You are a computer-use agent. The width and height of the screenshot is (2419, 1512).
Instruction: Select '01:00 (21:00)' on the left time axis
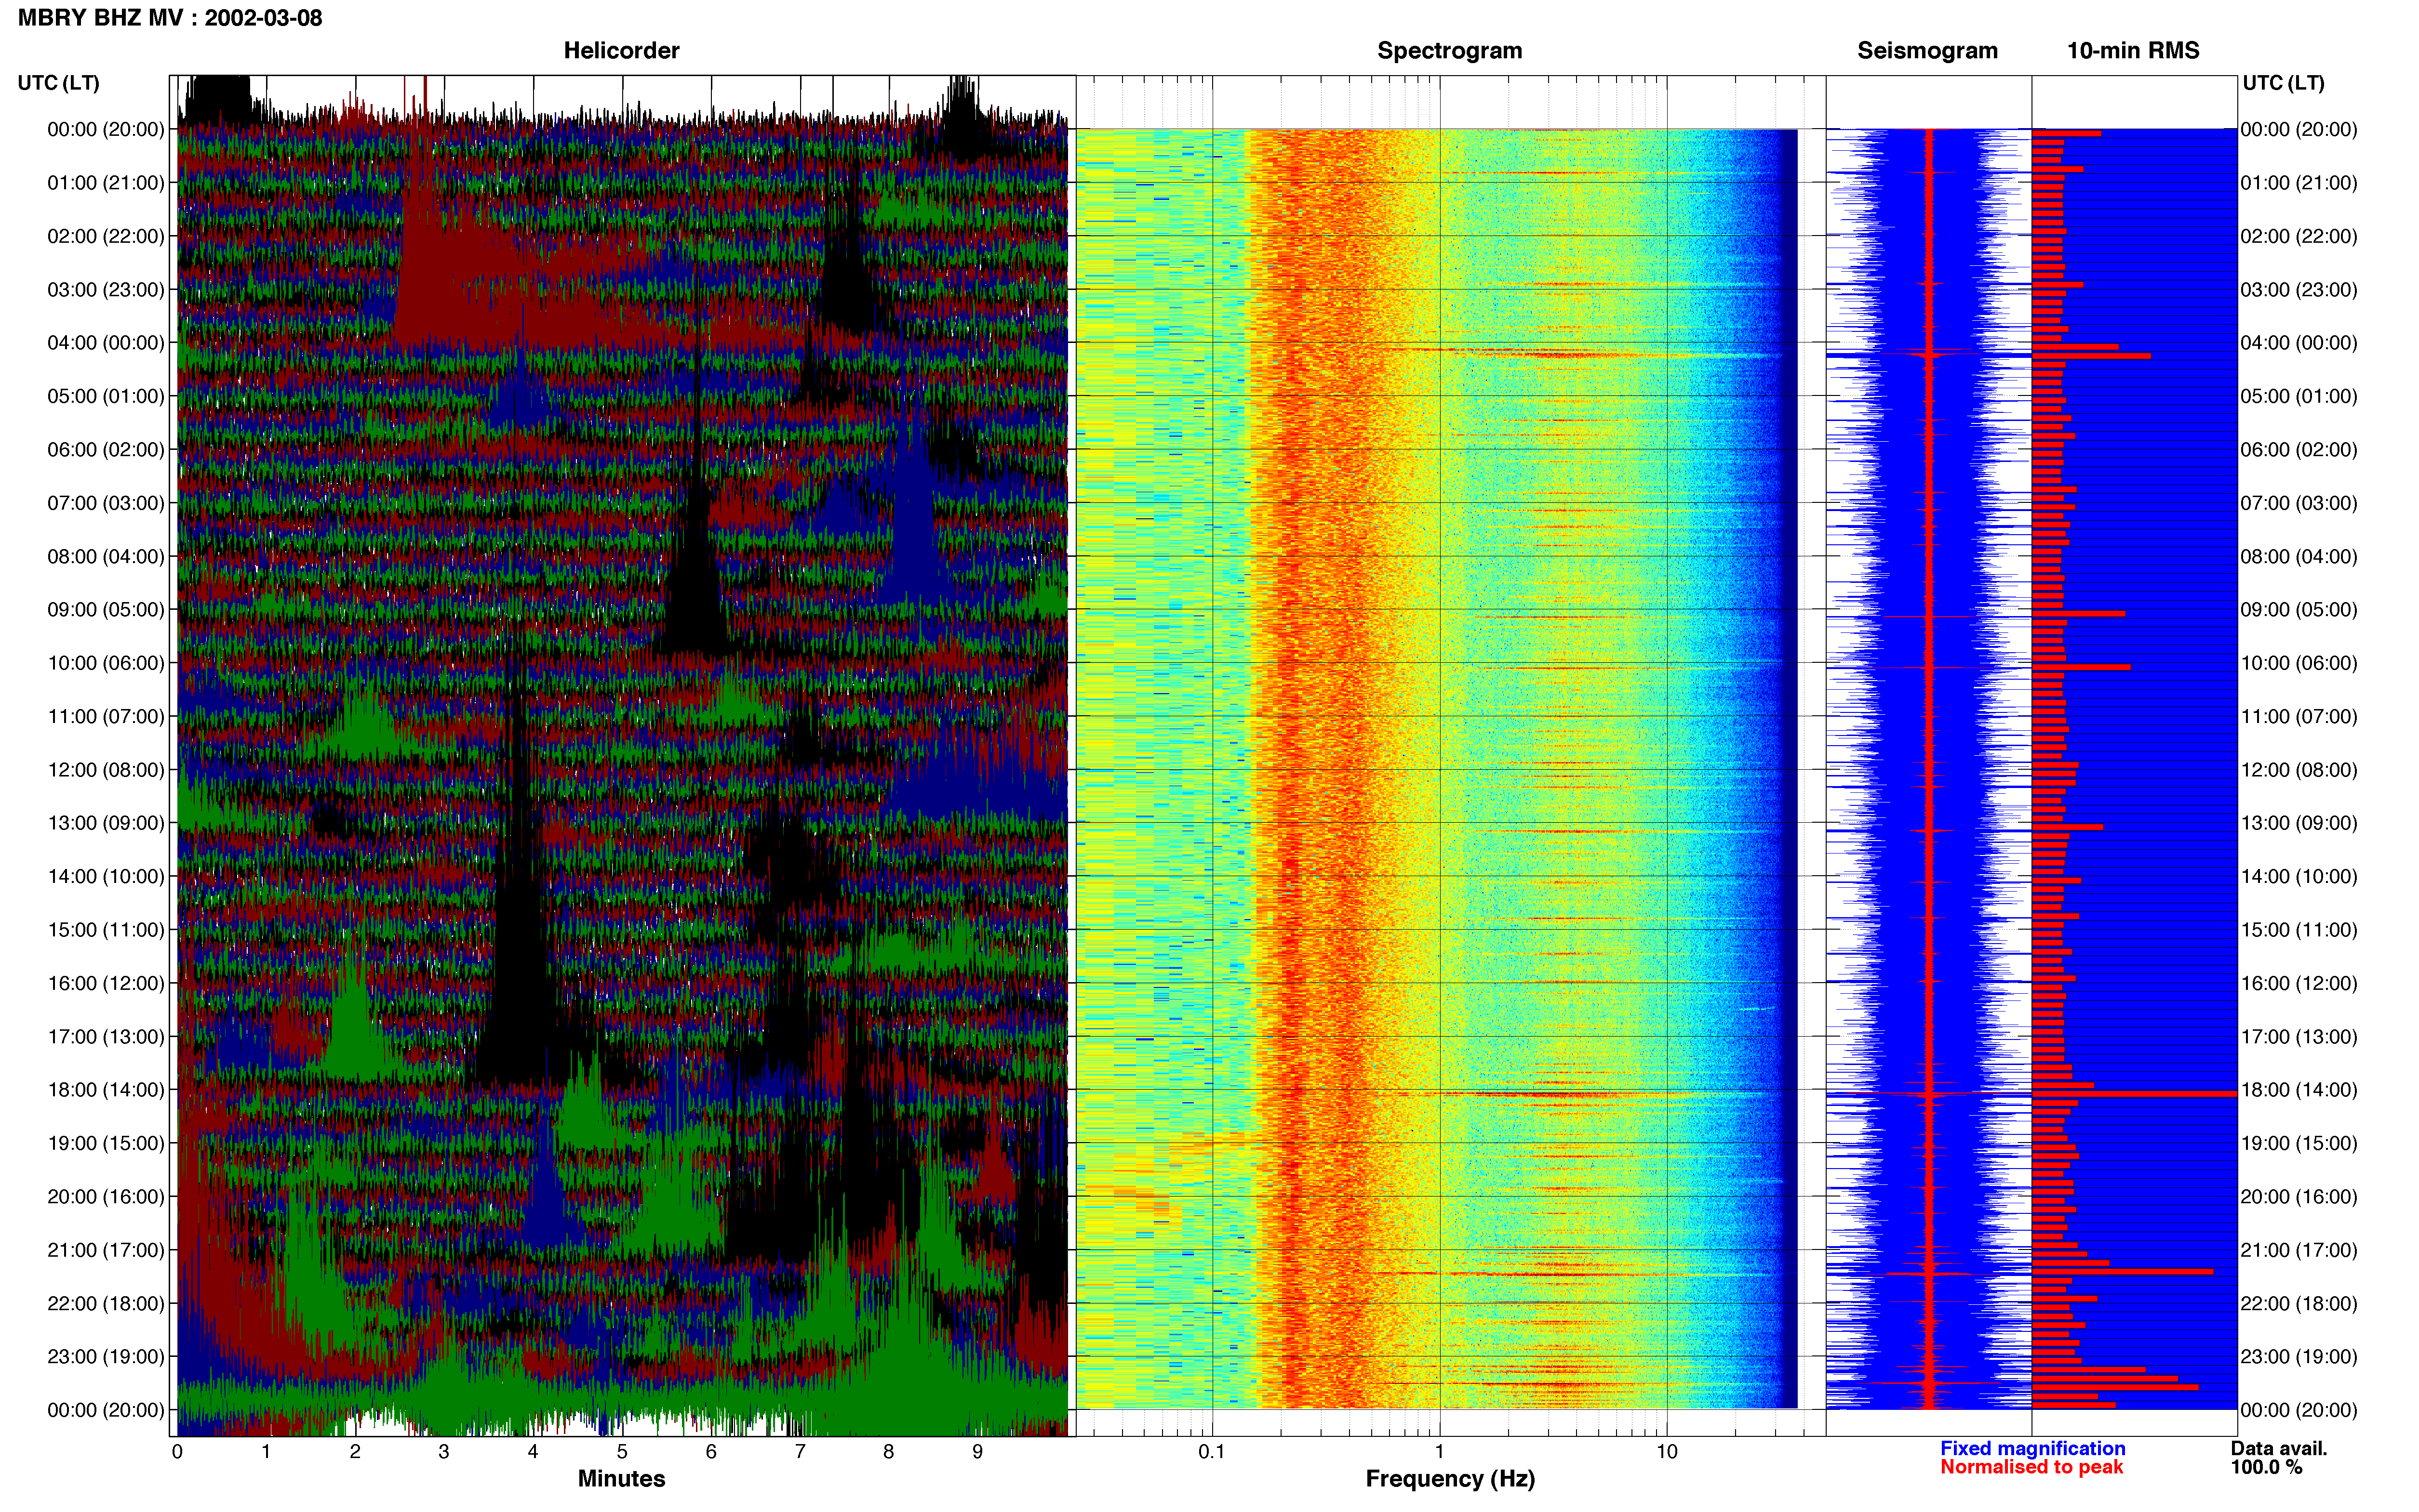(106, 183)
